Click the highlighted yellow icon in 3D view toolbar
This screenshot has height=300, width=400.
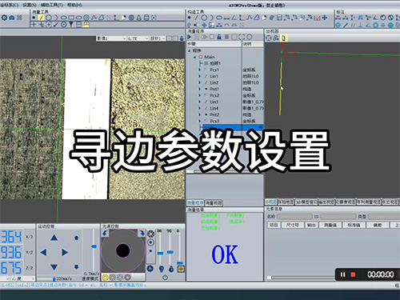pos(283,38)
